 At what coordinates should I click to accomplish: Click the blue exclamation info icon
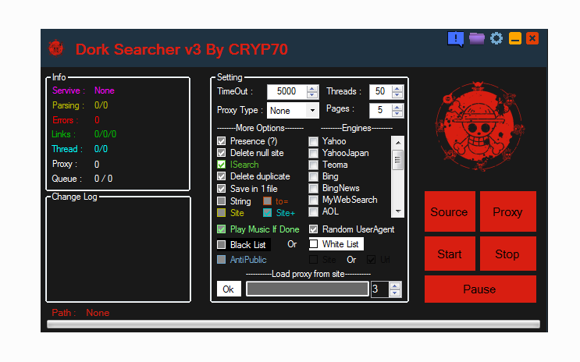(456, 38)
